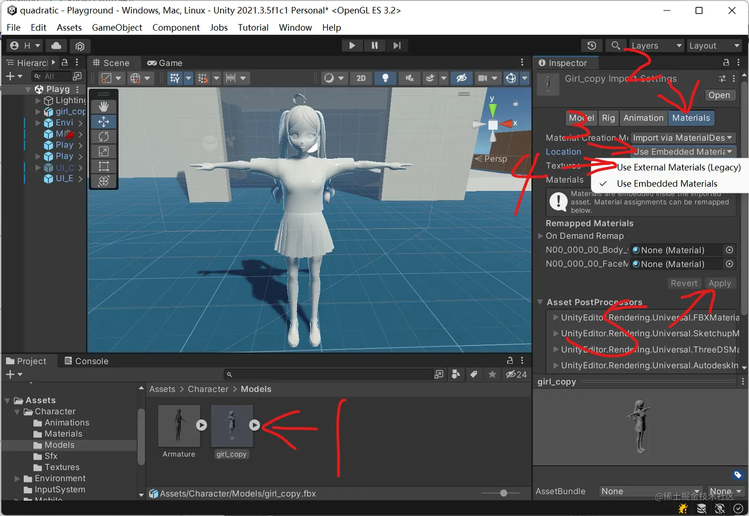The image size is (749, 516).
Task: Pause the game with the pause control
Action: coord(374,45)
